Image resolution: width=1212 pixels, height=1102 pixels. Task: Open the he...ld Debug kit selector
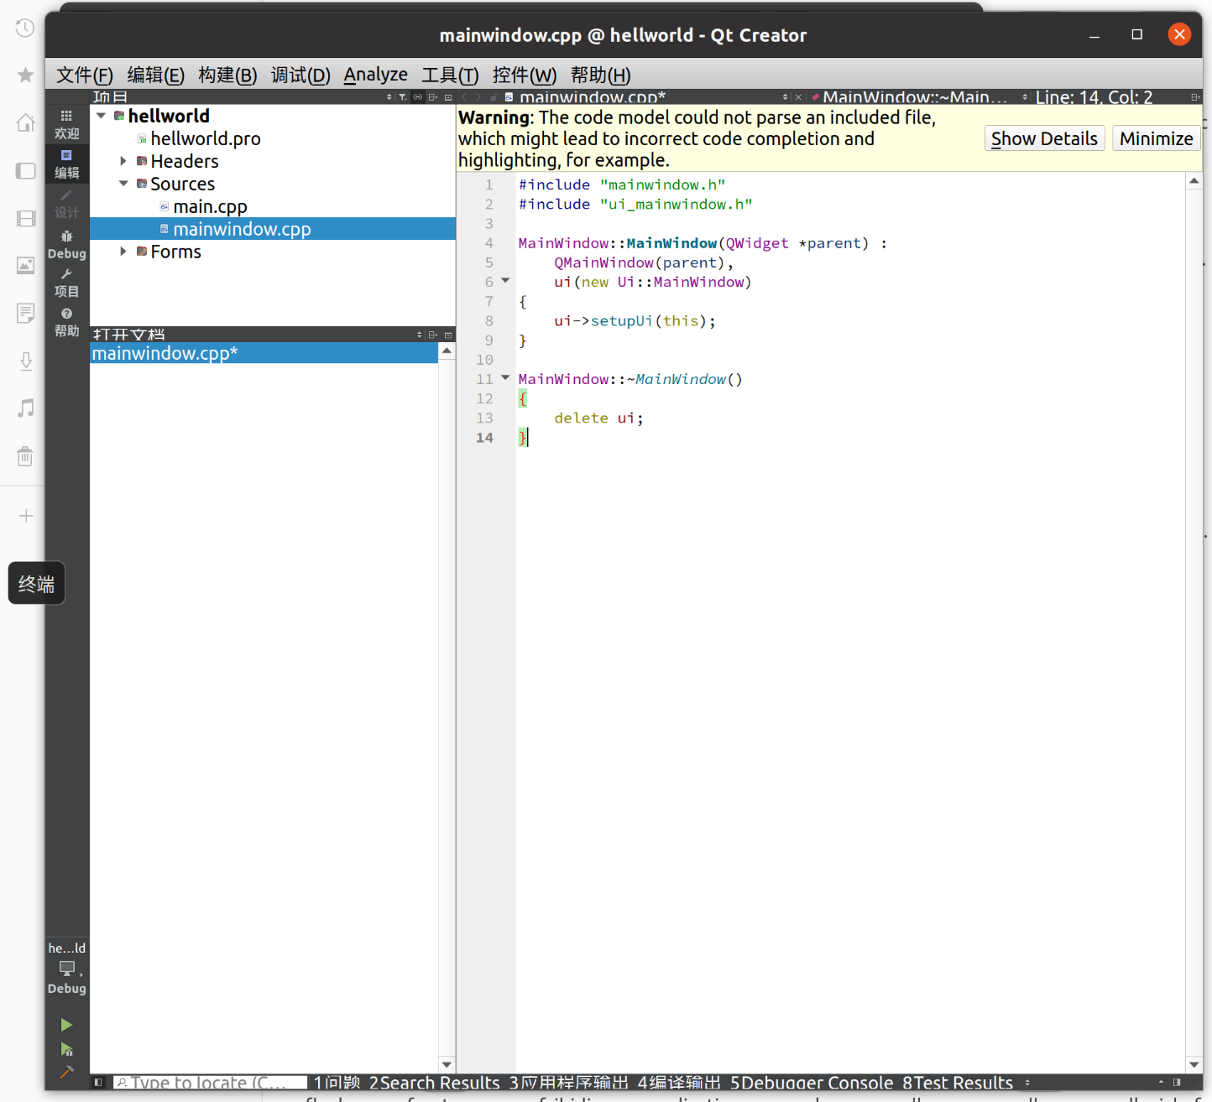[66, 969]
